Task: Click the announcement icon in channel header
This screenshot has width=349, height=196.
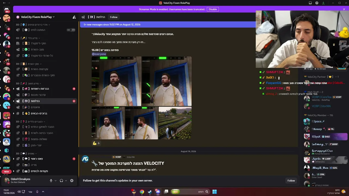Action: click(83, 17)
